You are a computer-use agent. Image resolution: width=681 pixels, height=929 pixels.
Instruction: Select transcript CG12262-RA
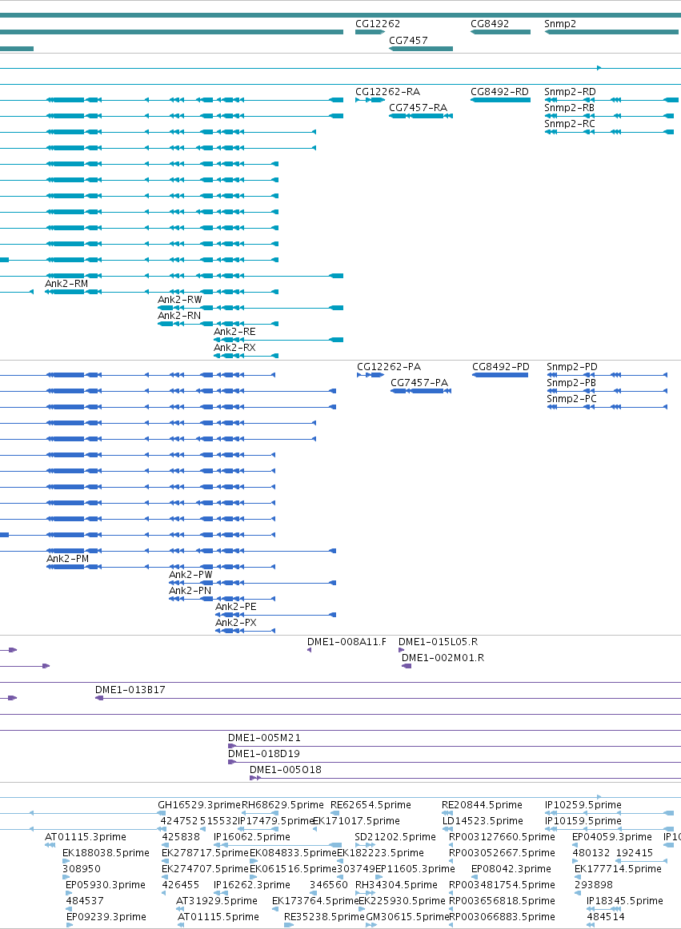click(x=371, y=100)
